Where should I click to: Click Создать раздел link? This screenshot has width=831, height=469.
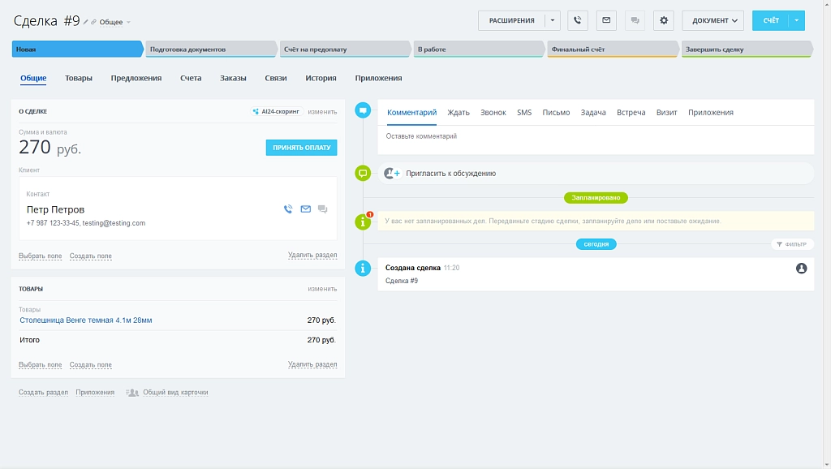(44, 393)
